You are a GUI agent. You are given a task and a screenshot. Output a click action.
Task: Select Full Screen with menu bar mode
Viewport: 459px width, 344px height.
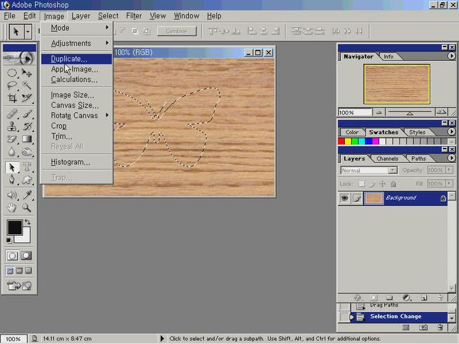point(19,270)
